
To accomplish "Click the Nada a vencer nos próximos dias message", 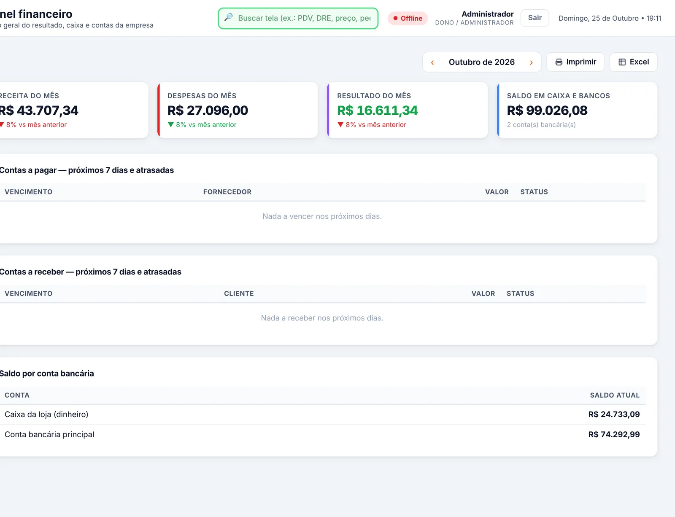I will pos(322,216).
